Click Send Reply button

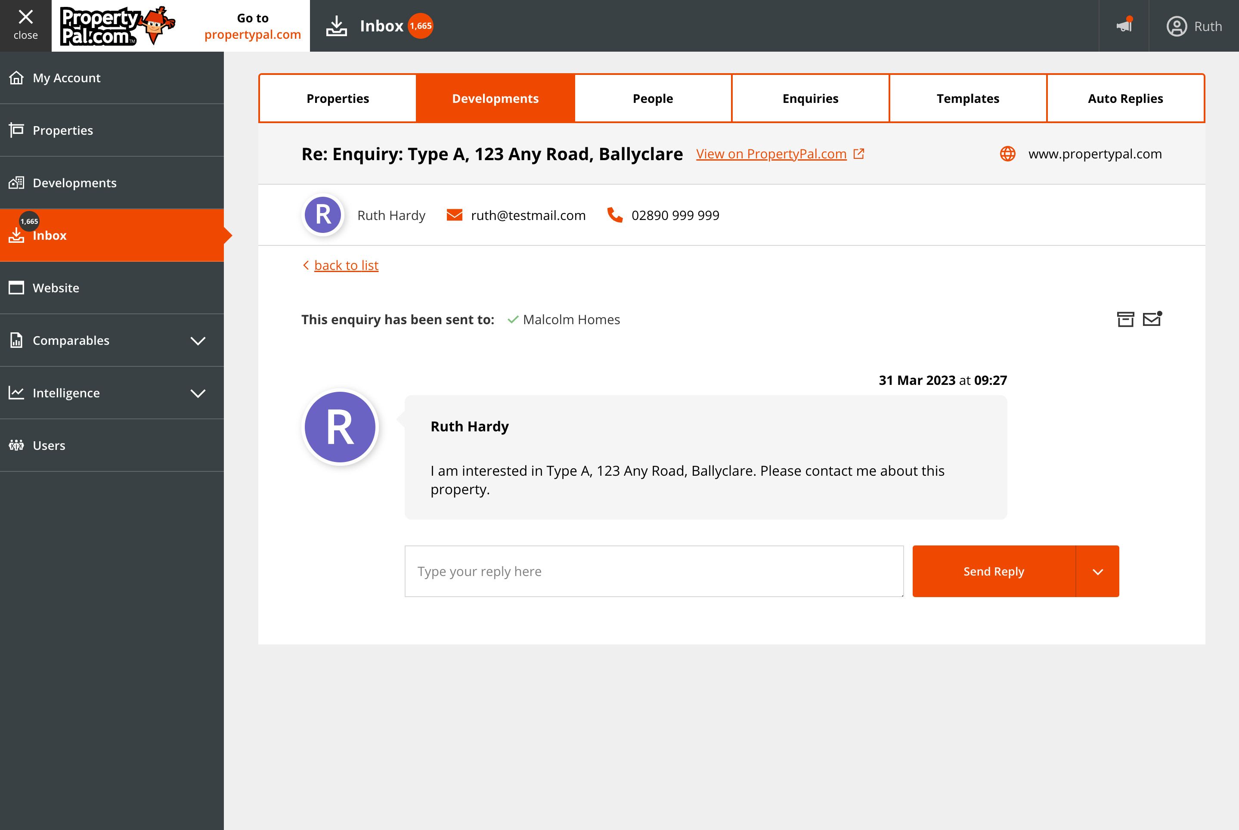[994, 571]
